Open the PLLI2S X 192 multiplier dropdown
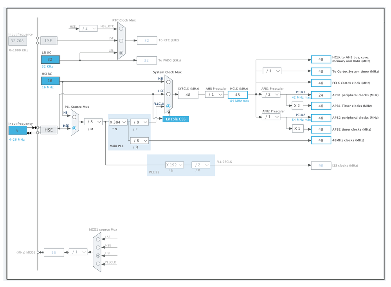Image resolution: width=391 pixels, height=287 pixels. pos(175,165)
